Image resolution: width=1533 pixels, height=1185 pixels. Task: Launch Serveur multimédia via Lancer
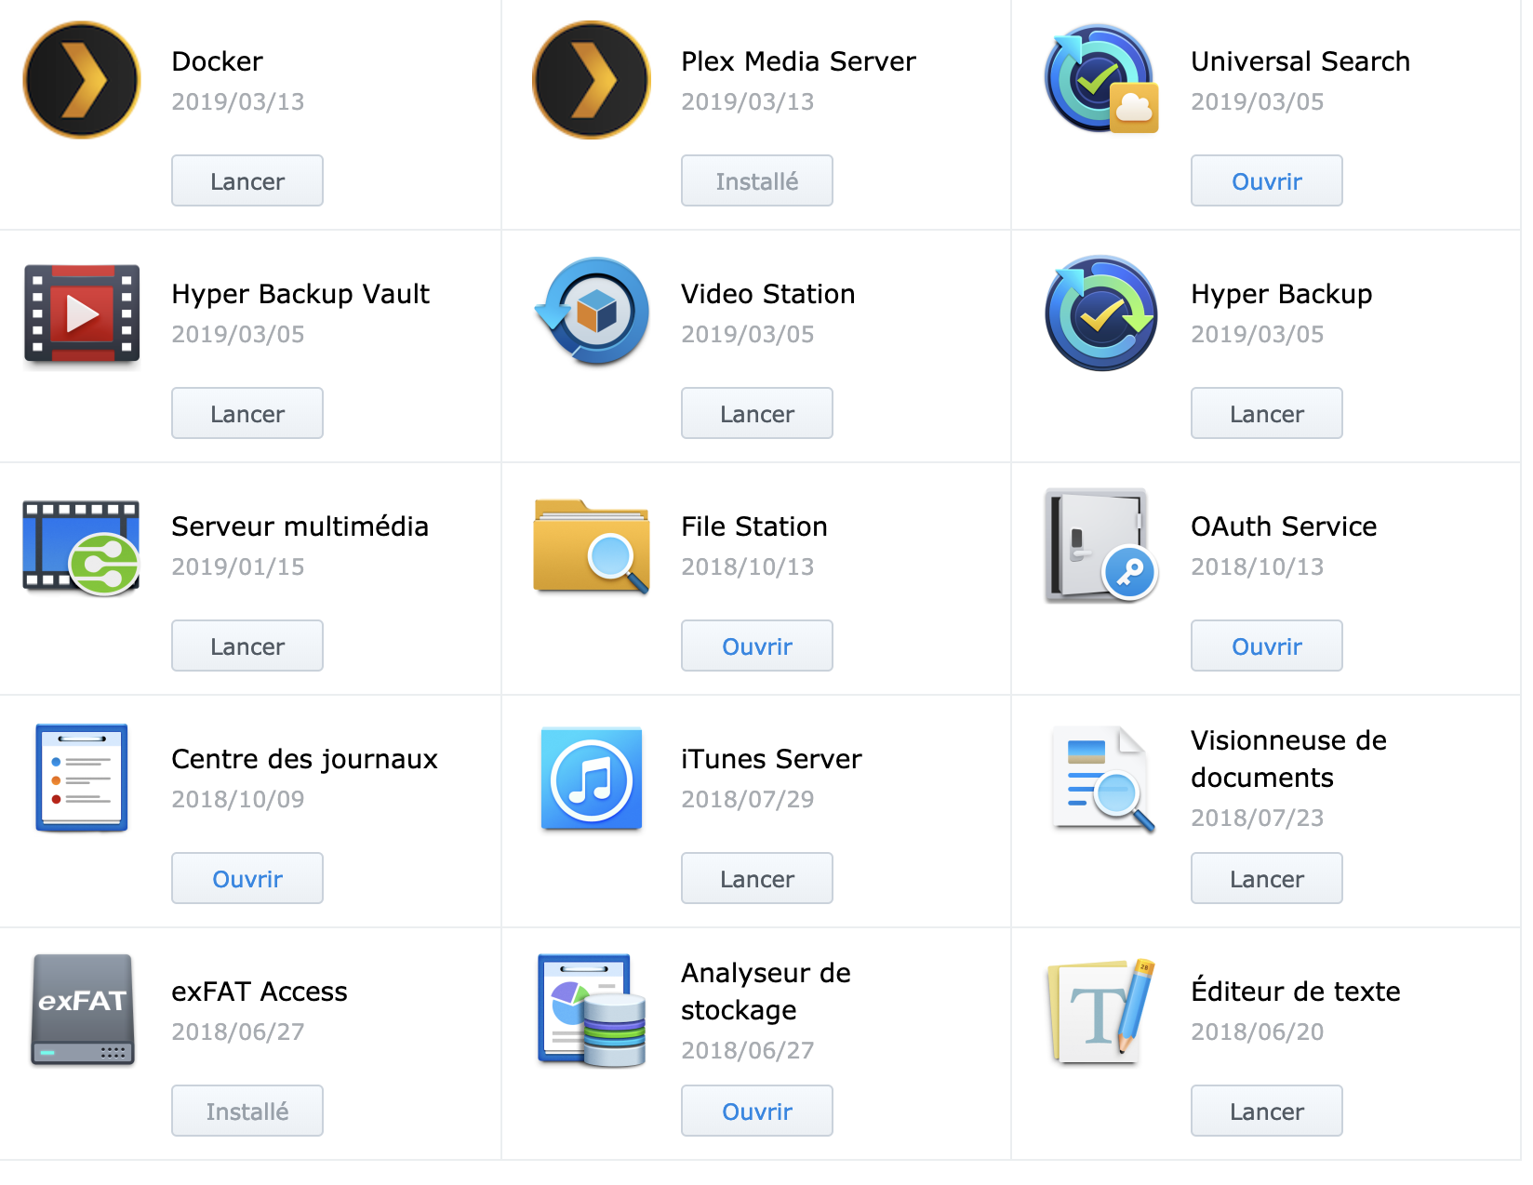[247, 646]
